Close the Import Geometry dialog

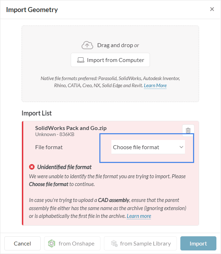point(212,9)
